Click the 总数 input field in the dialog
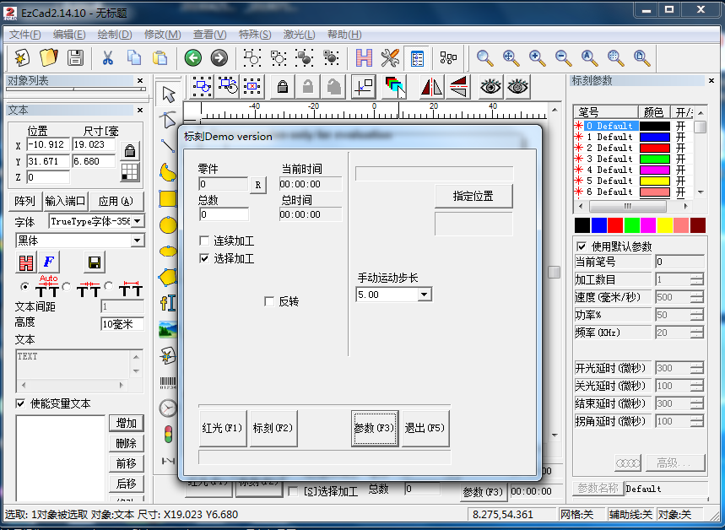 (224, 214)
